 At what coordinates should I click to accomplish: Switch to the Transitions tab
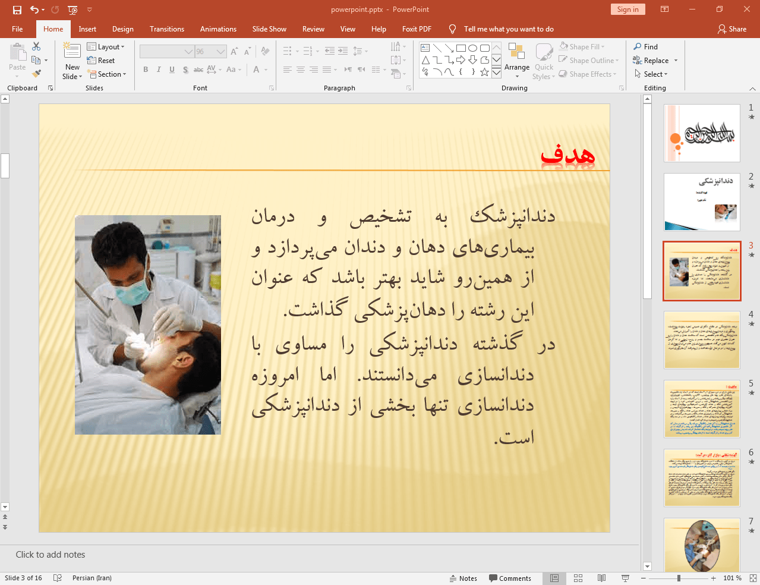point(167,29)
